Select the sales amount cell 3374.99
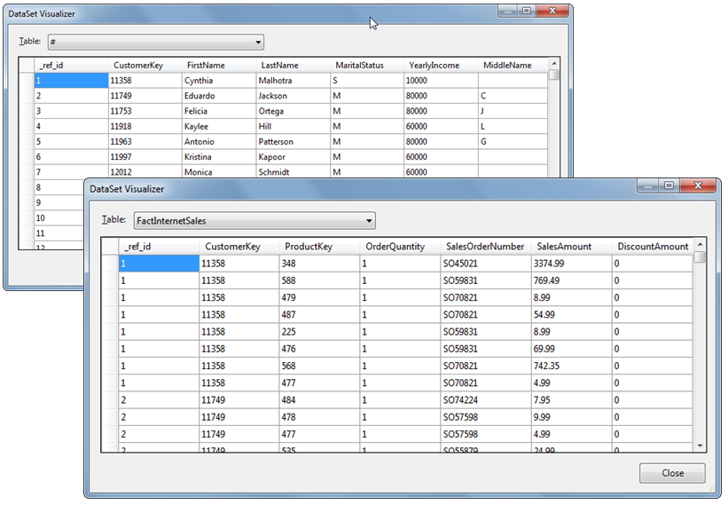Image resolution: width=728 pixels, height=505 pixels. pos(572,264)
